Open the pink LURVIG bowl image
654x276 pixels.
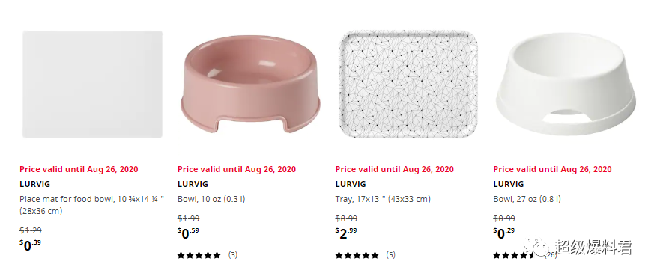point(250,84)
